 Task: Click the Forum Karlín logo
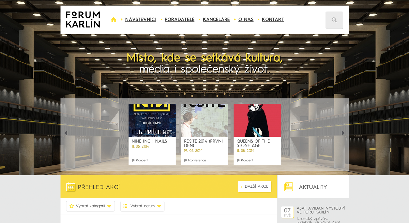tap(83, 19)
